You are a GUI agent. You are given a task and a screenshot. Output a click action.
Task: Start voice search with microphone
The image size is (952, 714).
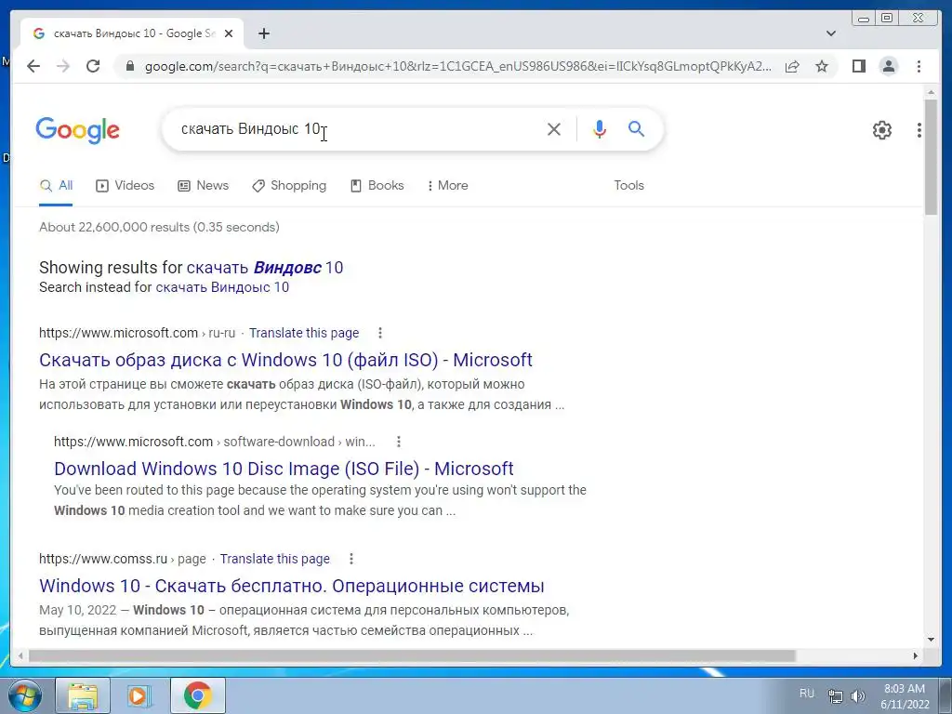(x=600, y=128)
